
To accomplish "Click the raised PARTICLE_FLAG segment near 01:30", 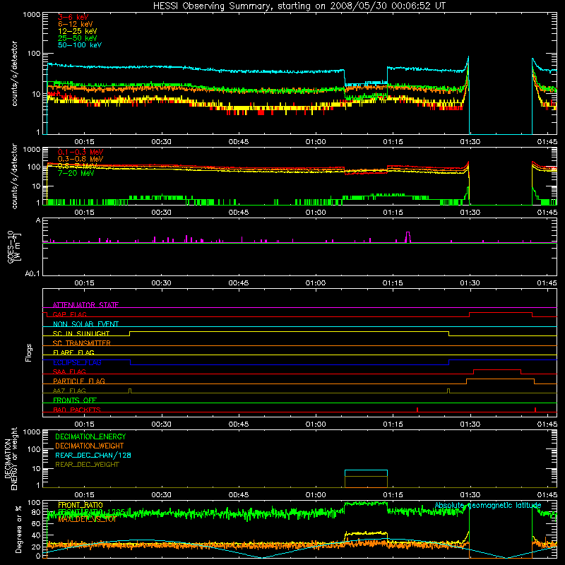I will coord(500,380).
